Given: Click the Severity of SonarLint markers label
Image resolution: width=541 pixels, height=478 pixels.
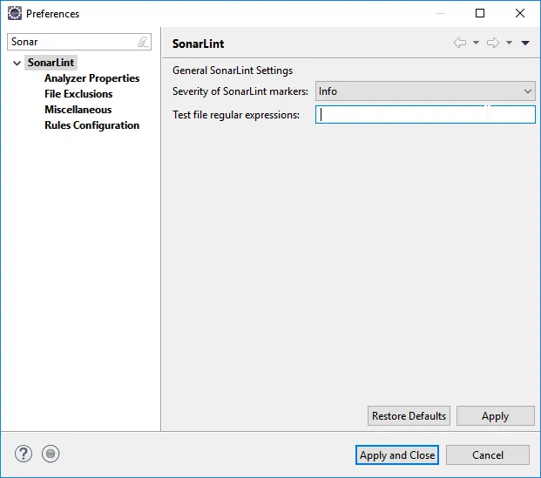Looking at the screenshot, I should [240, 91].
